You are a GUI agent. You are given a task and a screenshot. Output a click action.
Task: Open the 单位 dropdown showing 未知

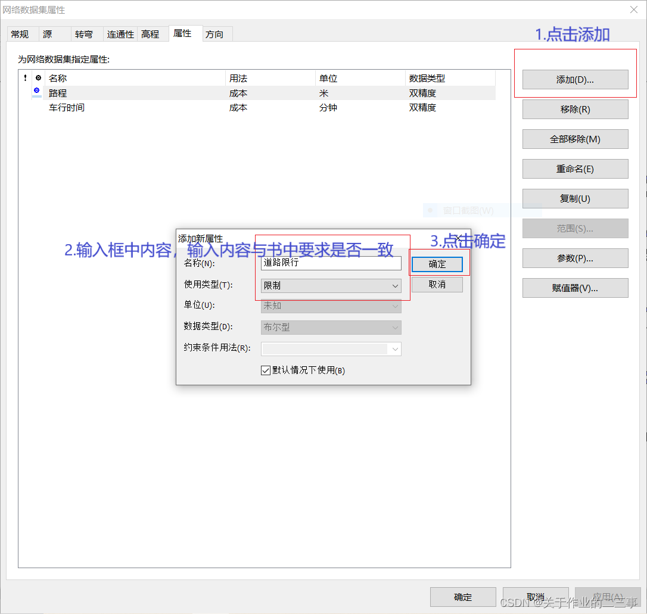tap(331, 306)
